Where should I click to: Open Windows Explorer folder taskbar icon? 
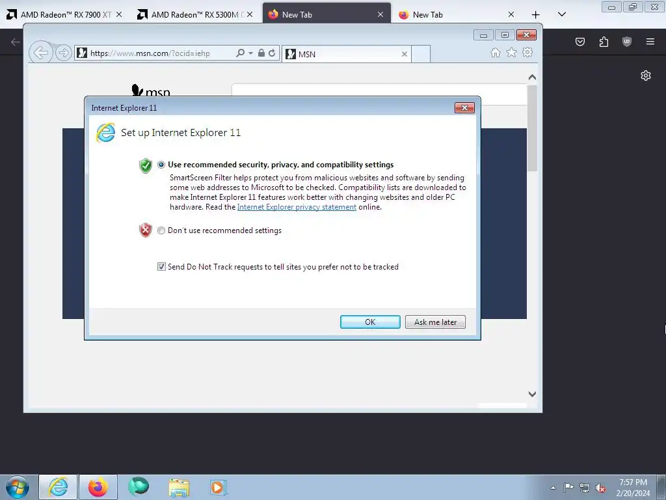coord(179,487)
